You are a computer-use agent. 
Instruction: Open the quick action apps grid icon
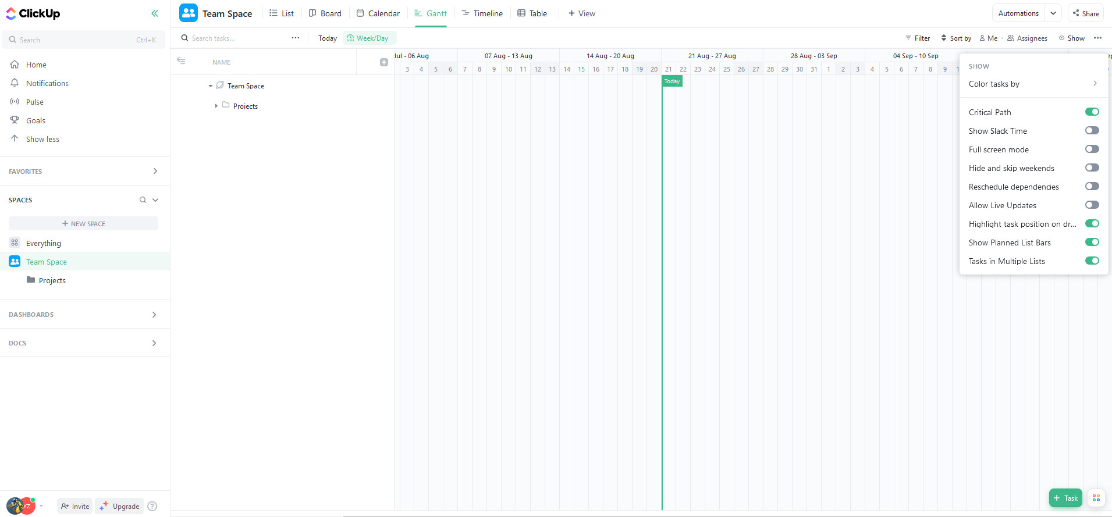pyautogui.click(x=1096, y=498)
